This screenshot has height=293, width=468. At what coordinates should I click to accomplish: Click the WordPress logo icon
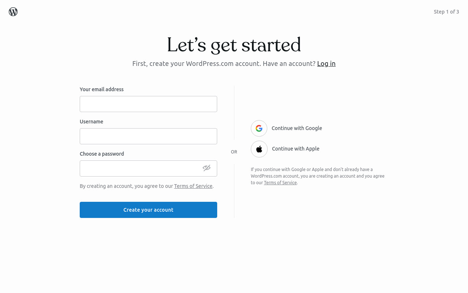(13, 12)
